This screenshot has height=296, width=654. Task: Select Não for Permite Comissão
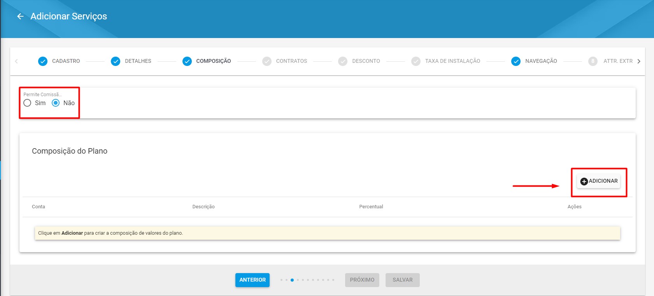click(x=56, y=103)
